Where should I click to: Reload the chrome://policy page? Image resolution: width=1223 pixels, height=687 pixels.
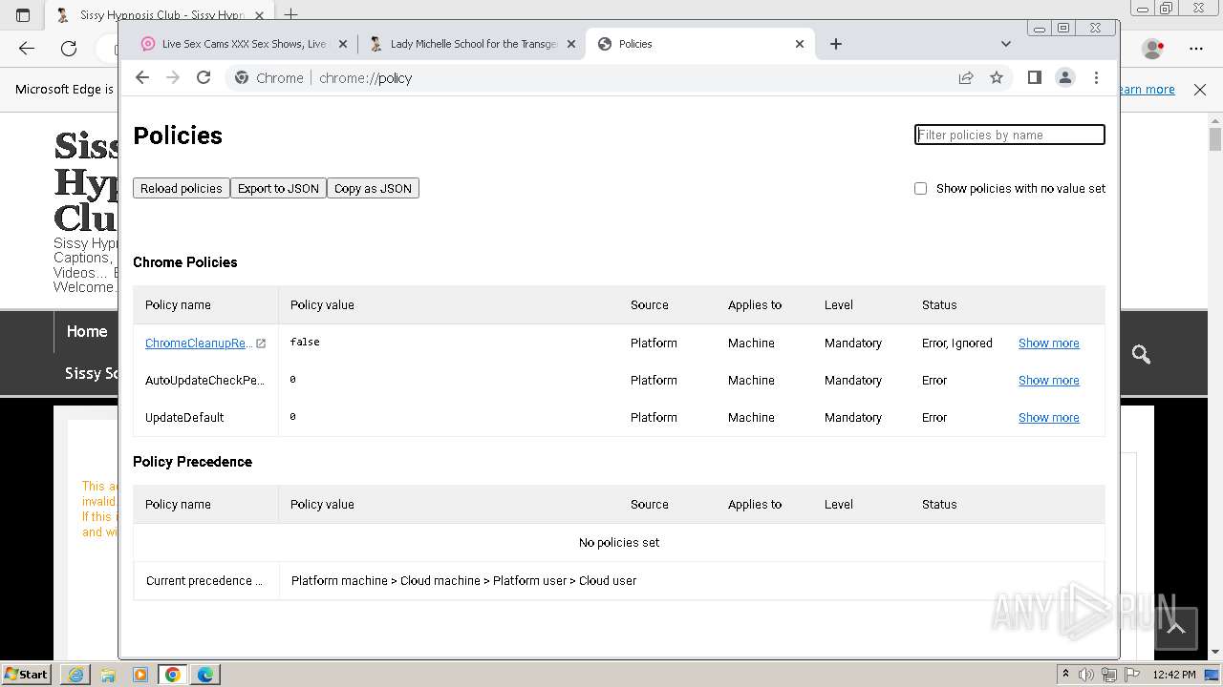pyautogui.click(x=204, y=77)
